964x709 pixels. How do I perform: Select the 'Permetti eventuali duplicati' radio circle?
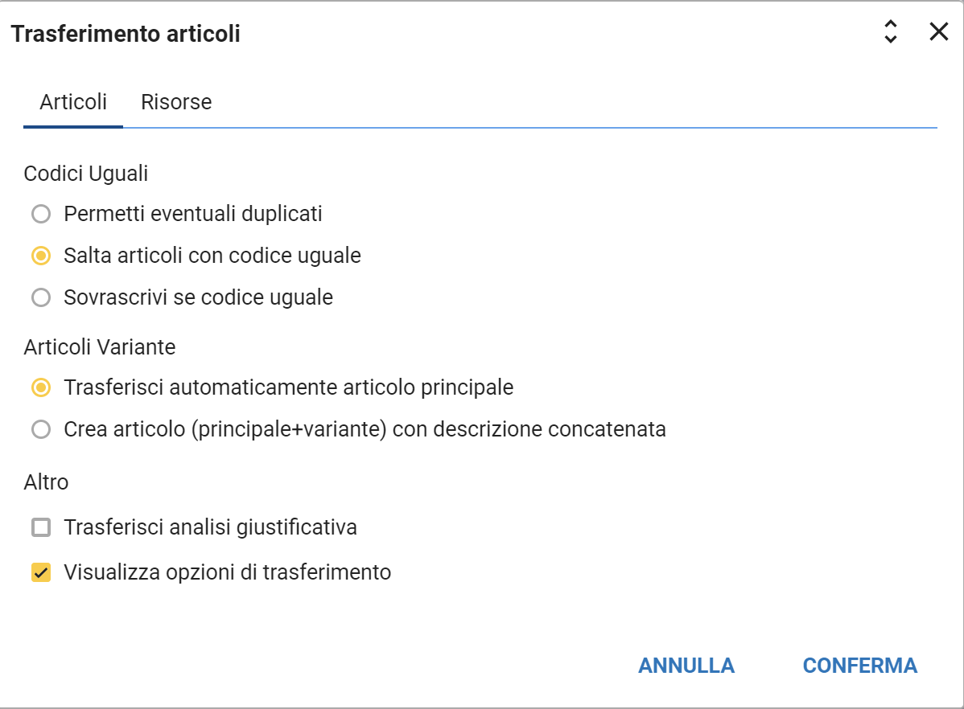41,215
